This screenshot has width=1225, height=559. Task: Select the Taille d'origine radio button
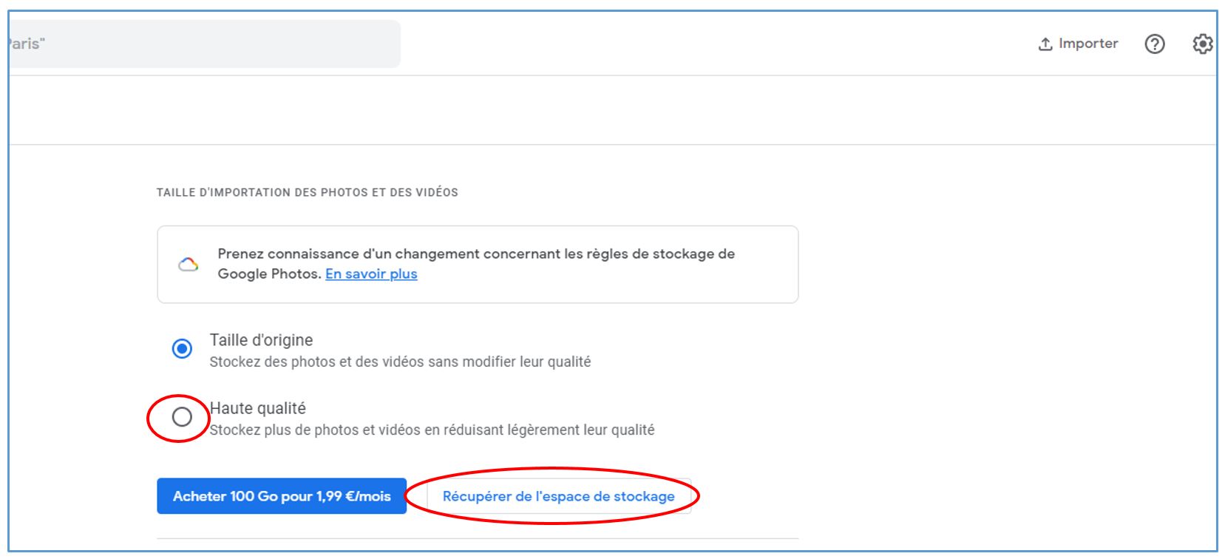point(182,348)
